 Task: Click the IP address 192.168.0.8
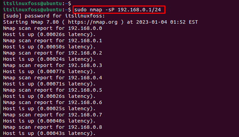click(85, 127)
